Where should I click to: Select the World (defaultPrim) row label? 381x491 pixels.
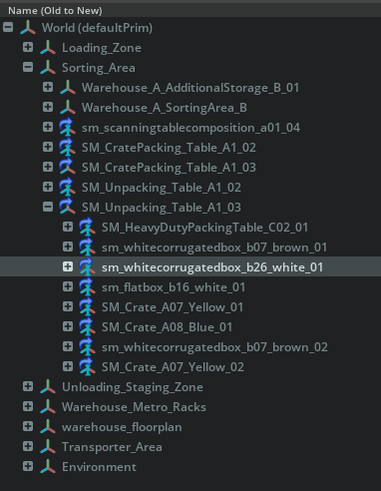pos(97,28)
